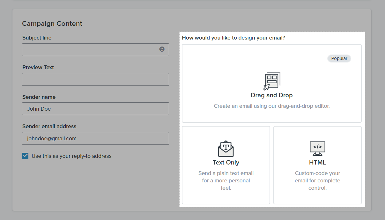The height and width of the screenshot is (220, 385).
Task: Click the HTML code monitor icon
Action: [317, 149]
